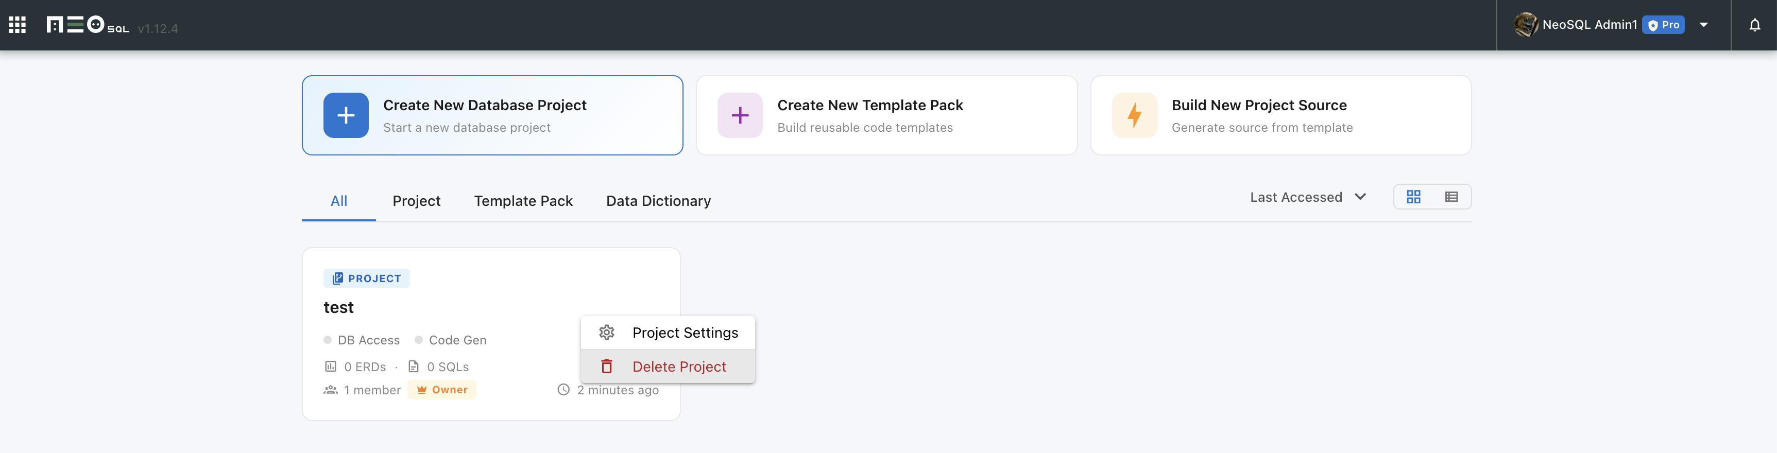Click the trash icon beside Delete Project
The height and width of the screenshot is (453, 1777).
click(606, 366)
